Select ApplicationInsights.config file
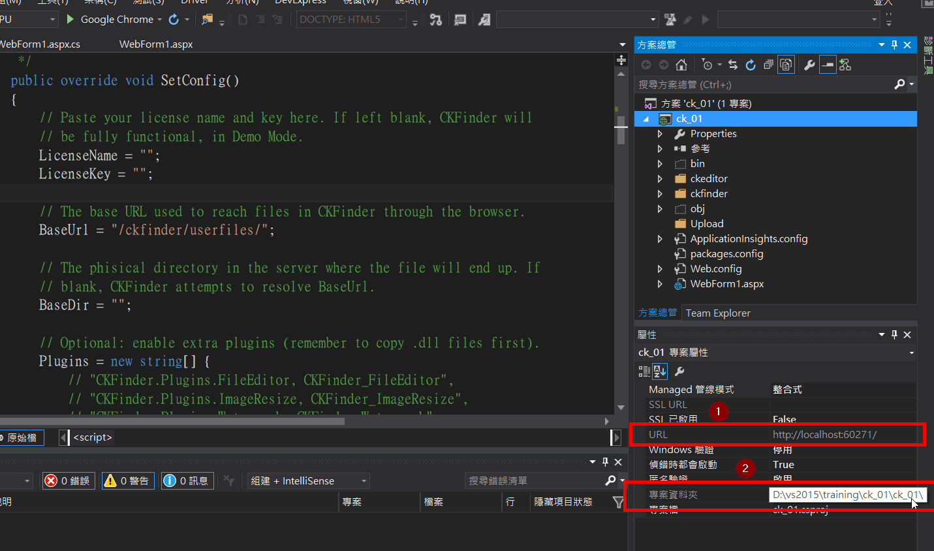Image resolution: width=934 pixels, height=551 pixels. click(x=749, y=239)
